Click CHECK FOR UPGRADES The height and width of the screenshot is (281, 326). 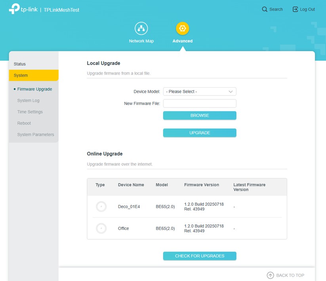click(200, 256)
